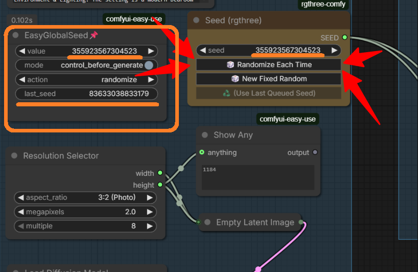Image resolution: width=418 pixels, height=272 pixels.
Task: Click the Show Any text box showing 1184
Action: click(x=258, y=177)
